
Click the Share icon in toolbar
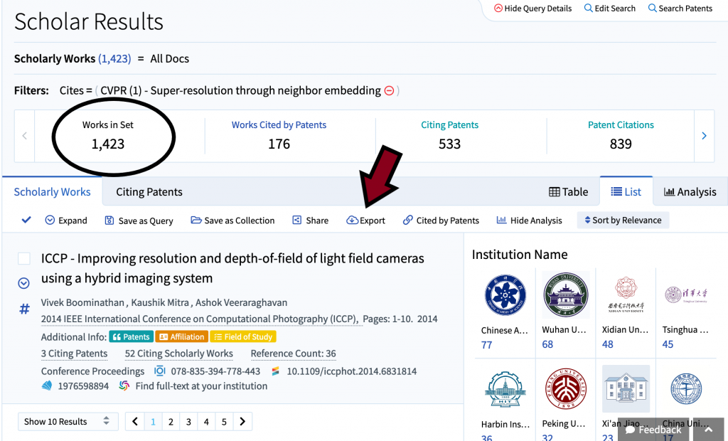(x=297, y=220)
